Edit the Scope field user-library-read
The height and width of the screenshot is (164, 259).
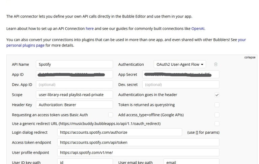point(74,95)
